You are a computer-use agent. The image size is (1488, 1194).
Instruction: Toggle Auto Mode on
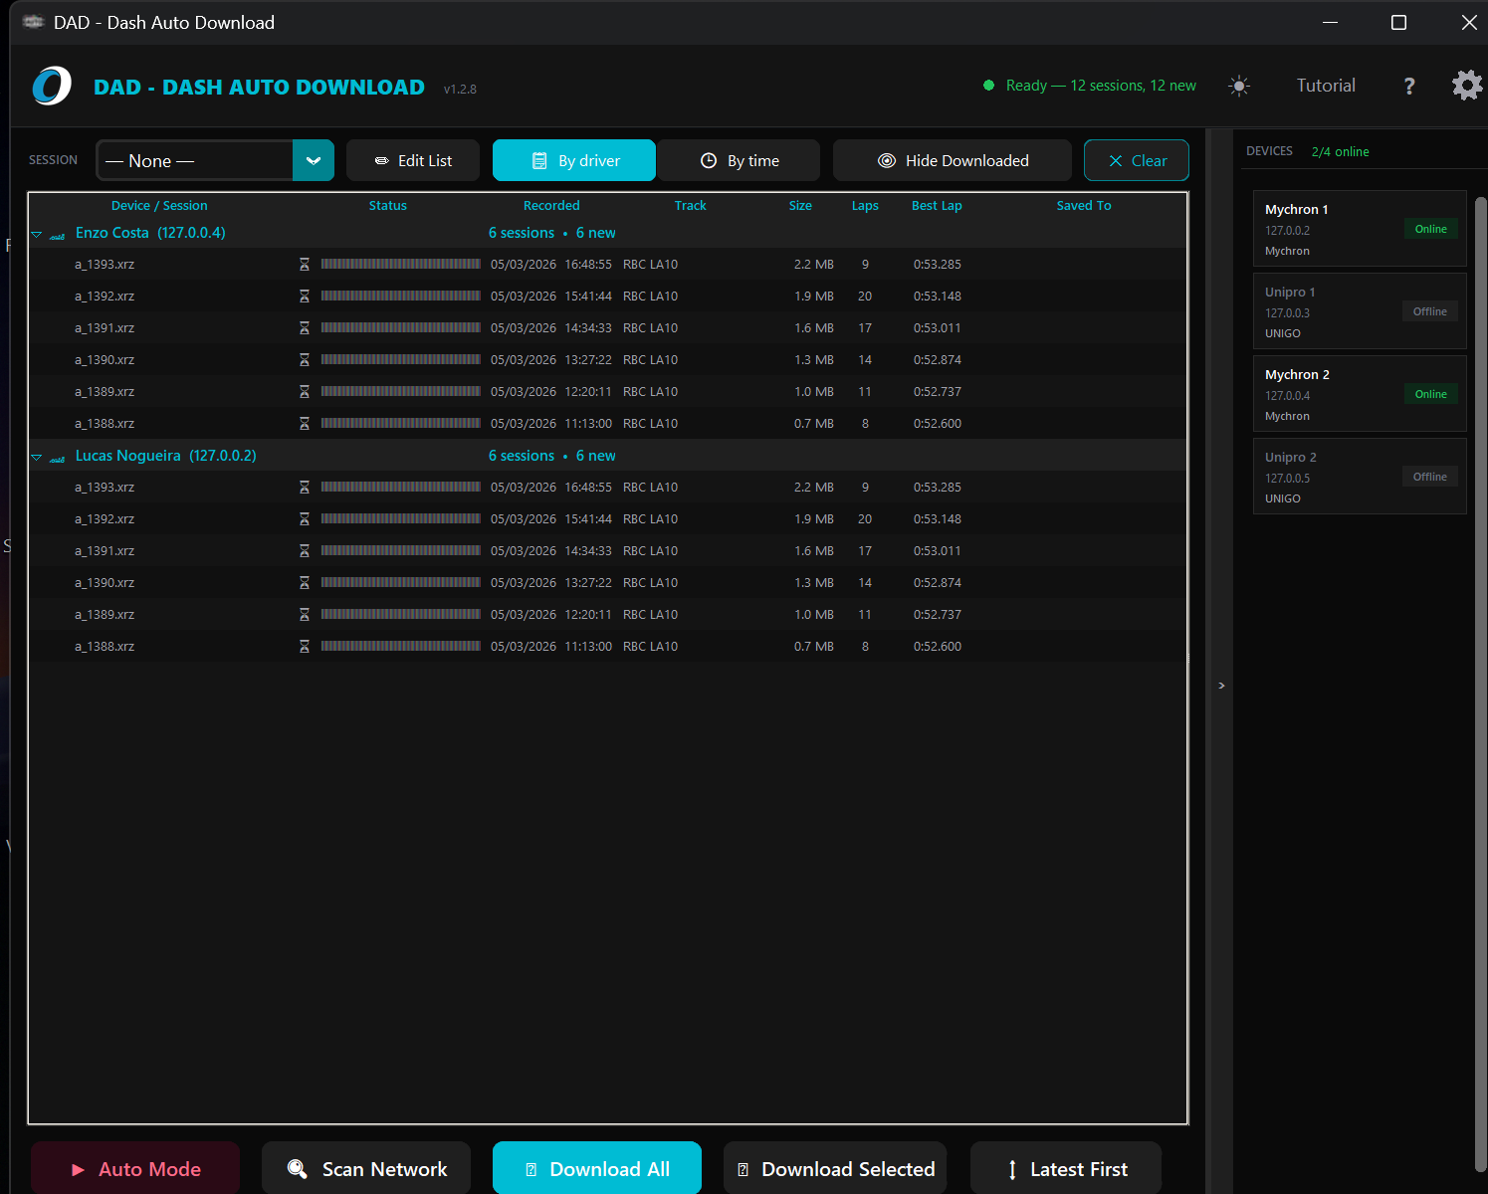135,1169
